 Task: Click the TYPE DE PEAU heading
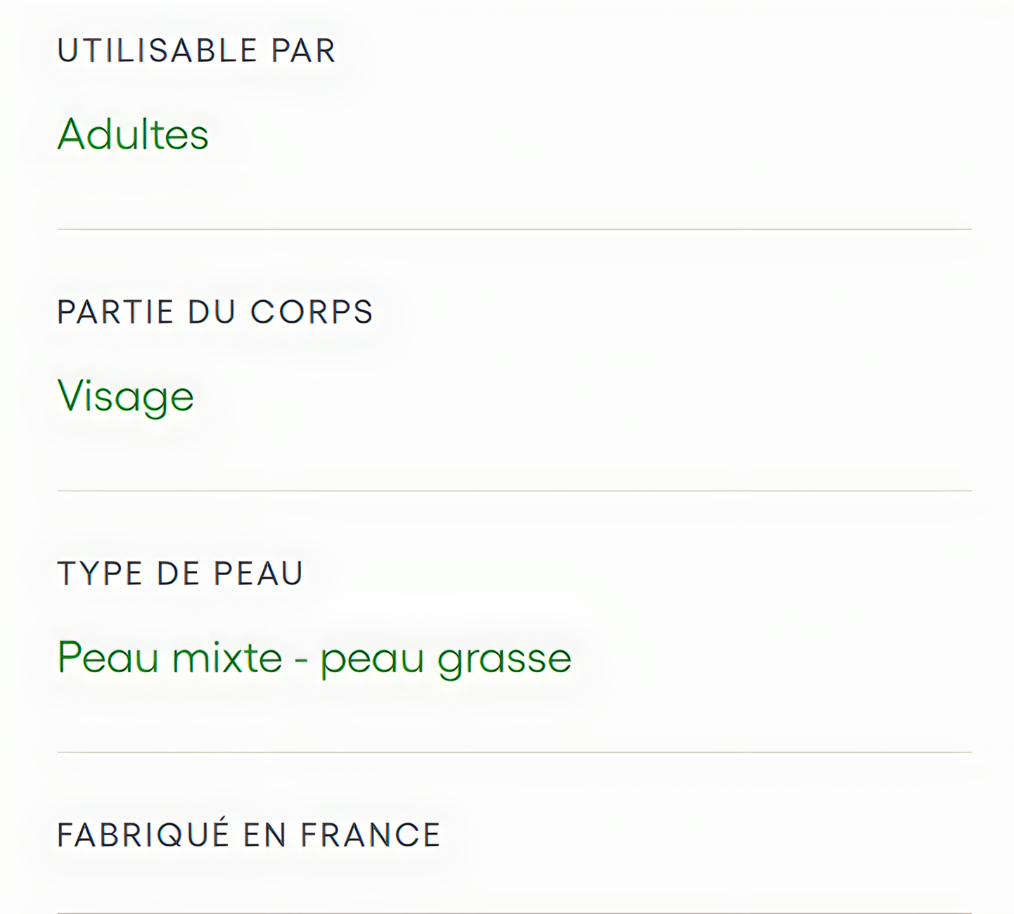[180, 574]
